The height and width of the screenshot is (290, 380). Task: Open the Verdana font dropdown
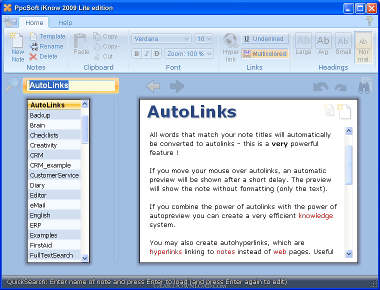click(161, 39)
